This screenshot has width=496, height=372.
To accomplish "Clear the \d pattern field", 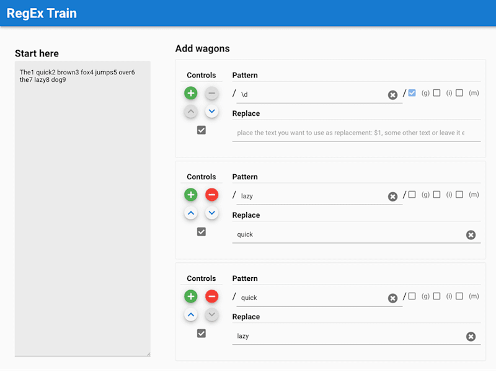I will point(392,95).
